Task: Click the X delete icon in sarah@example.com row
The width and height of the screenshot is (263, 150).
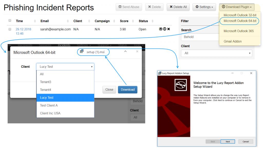Action: pyautogui.click(x=168, y=29)
